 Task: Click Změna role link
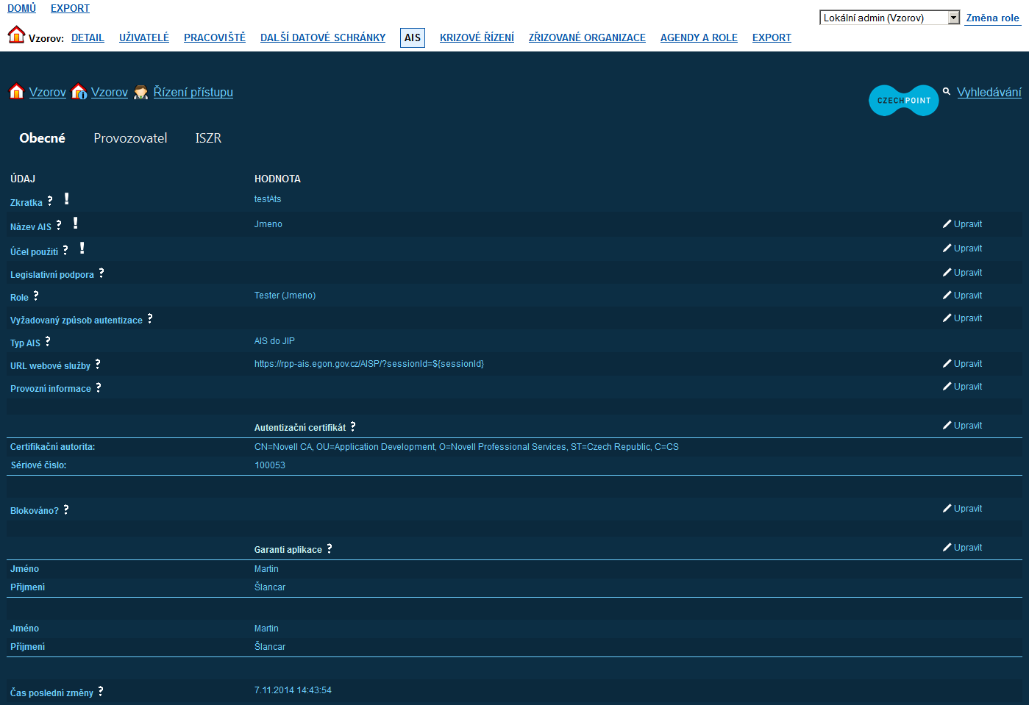pos(993,18)
